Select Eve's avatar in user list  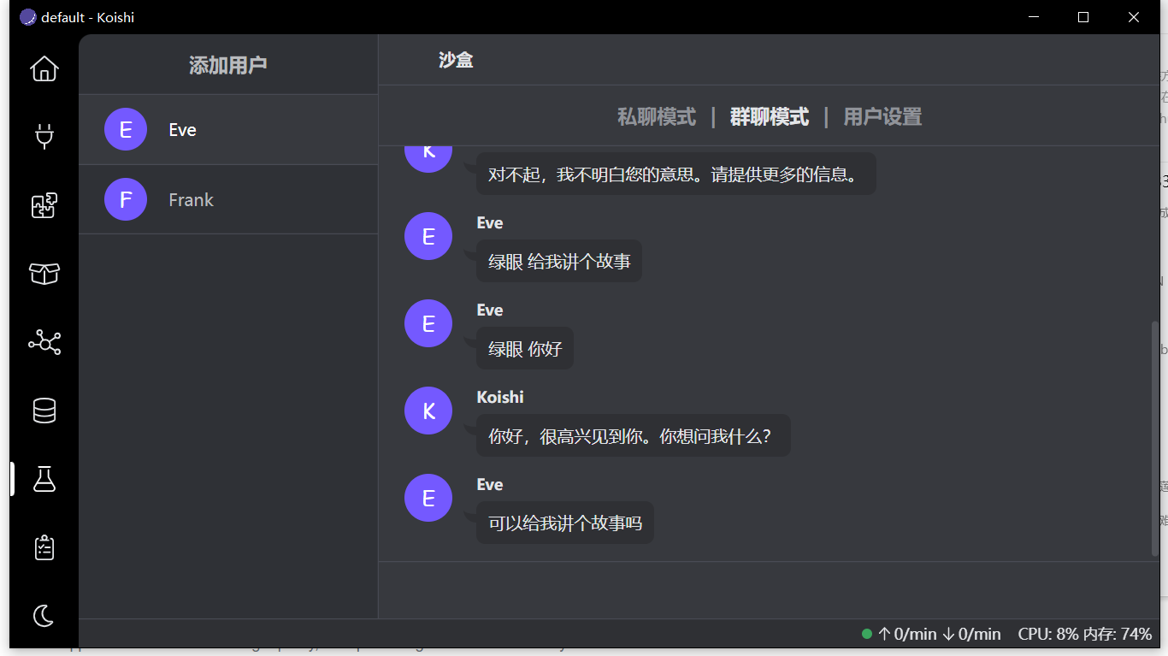[126, 129]
